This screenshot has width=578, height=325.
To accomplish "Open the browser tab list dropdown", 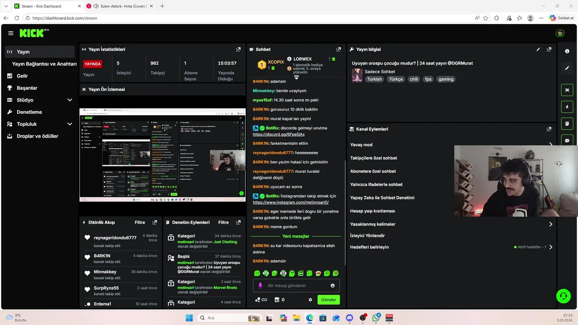I will coord(6,6).
